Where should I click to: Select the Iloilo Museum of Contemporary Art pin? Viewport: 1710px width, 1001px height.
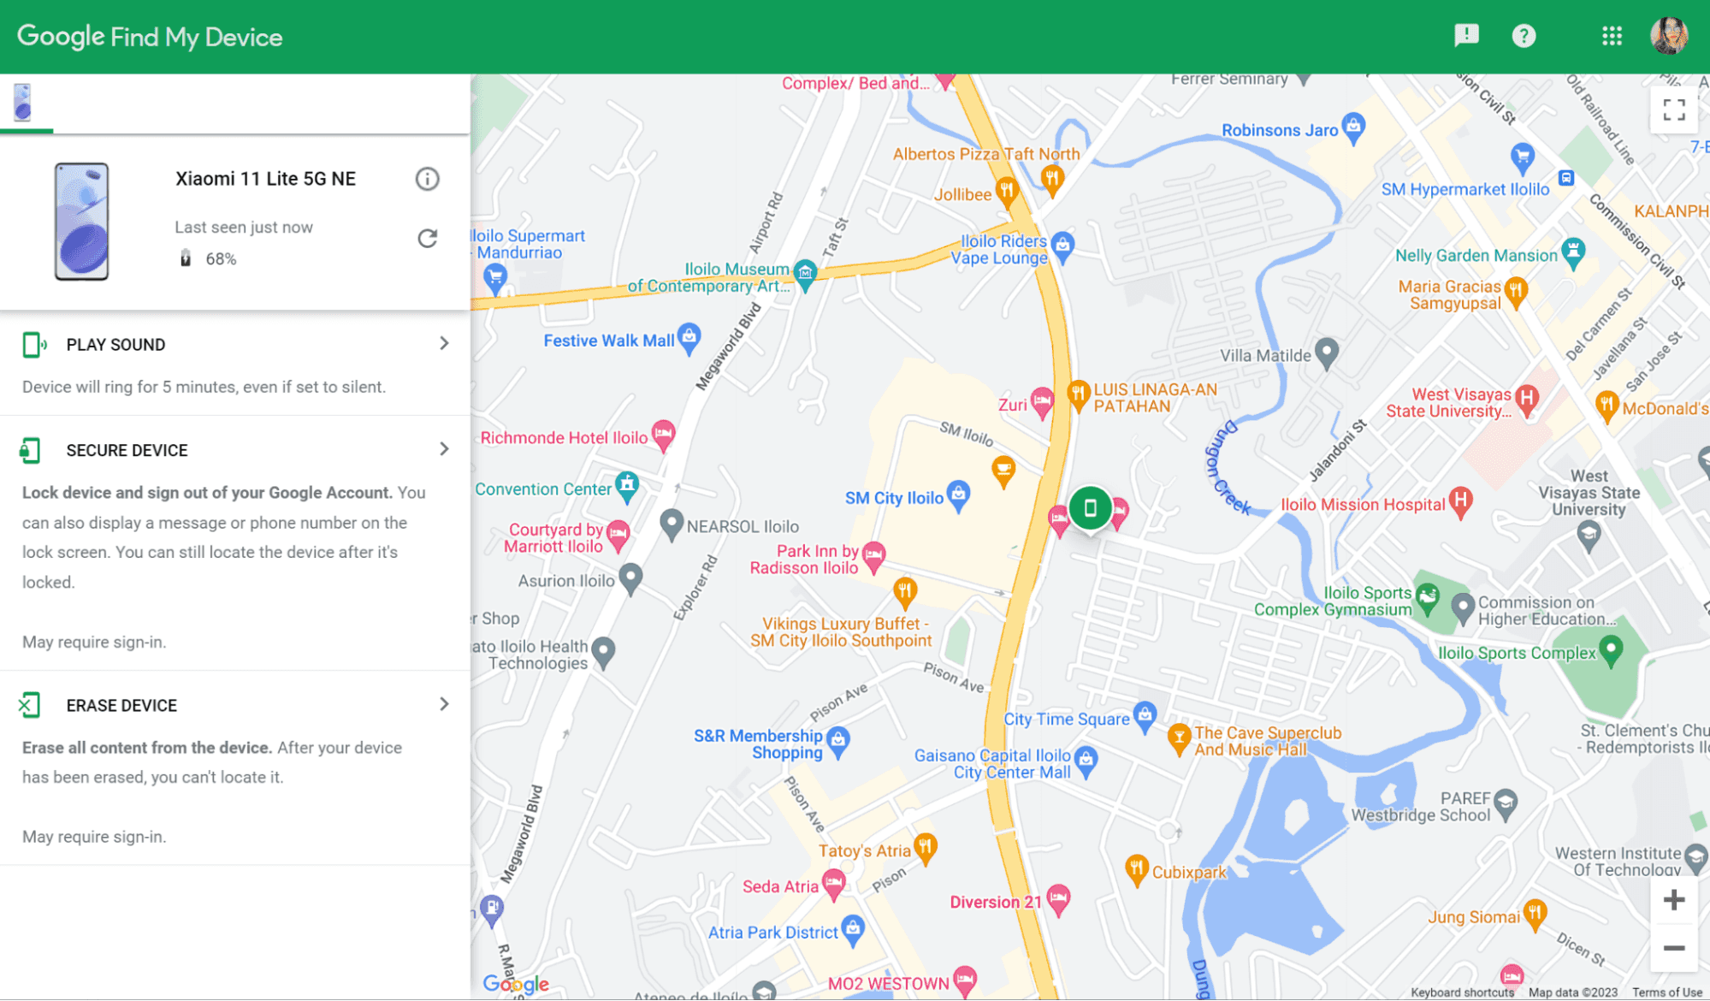(805, 275)
